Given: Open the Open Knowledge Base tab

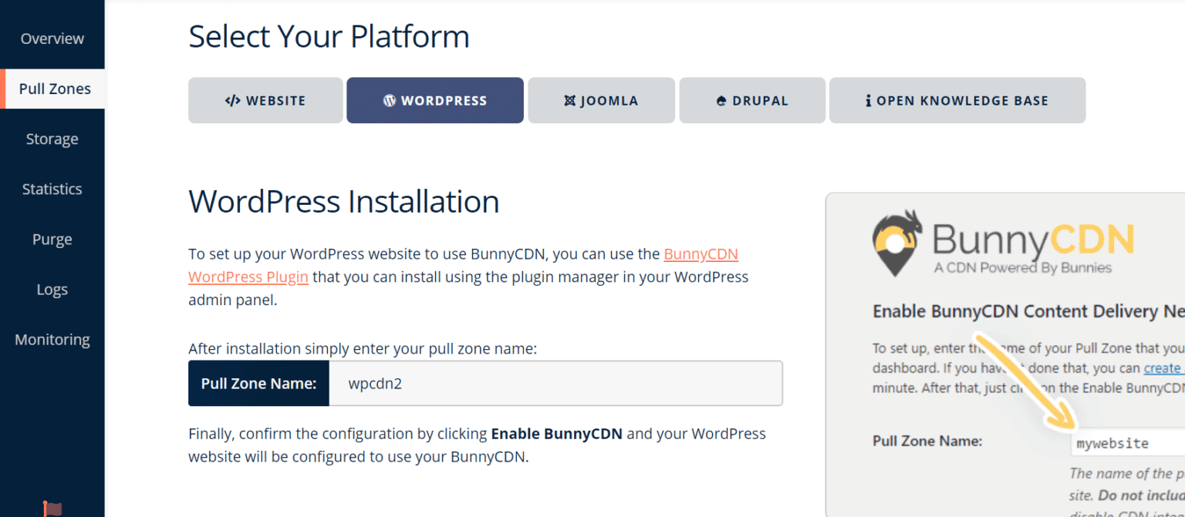Looking at the screenshot, I should [957, 100].
